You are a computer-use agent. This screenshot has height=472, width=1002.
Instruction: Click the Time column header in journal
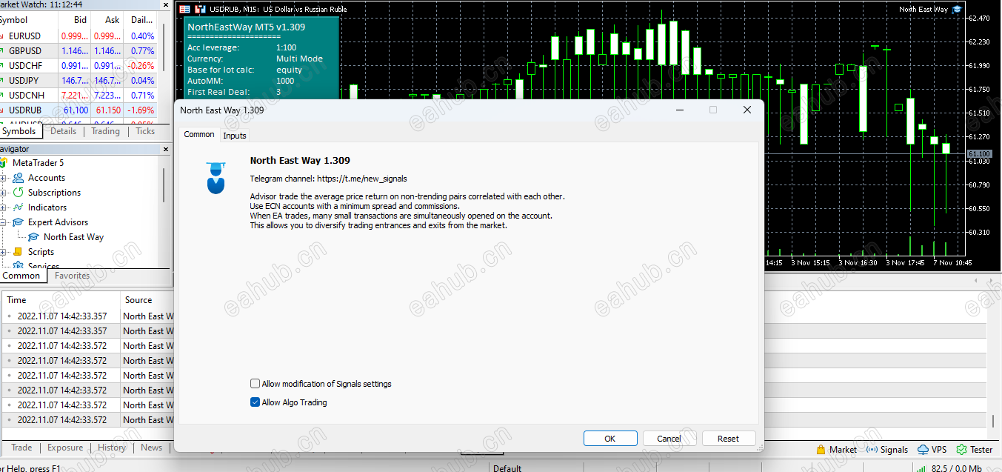click(61, 300)
